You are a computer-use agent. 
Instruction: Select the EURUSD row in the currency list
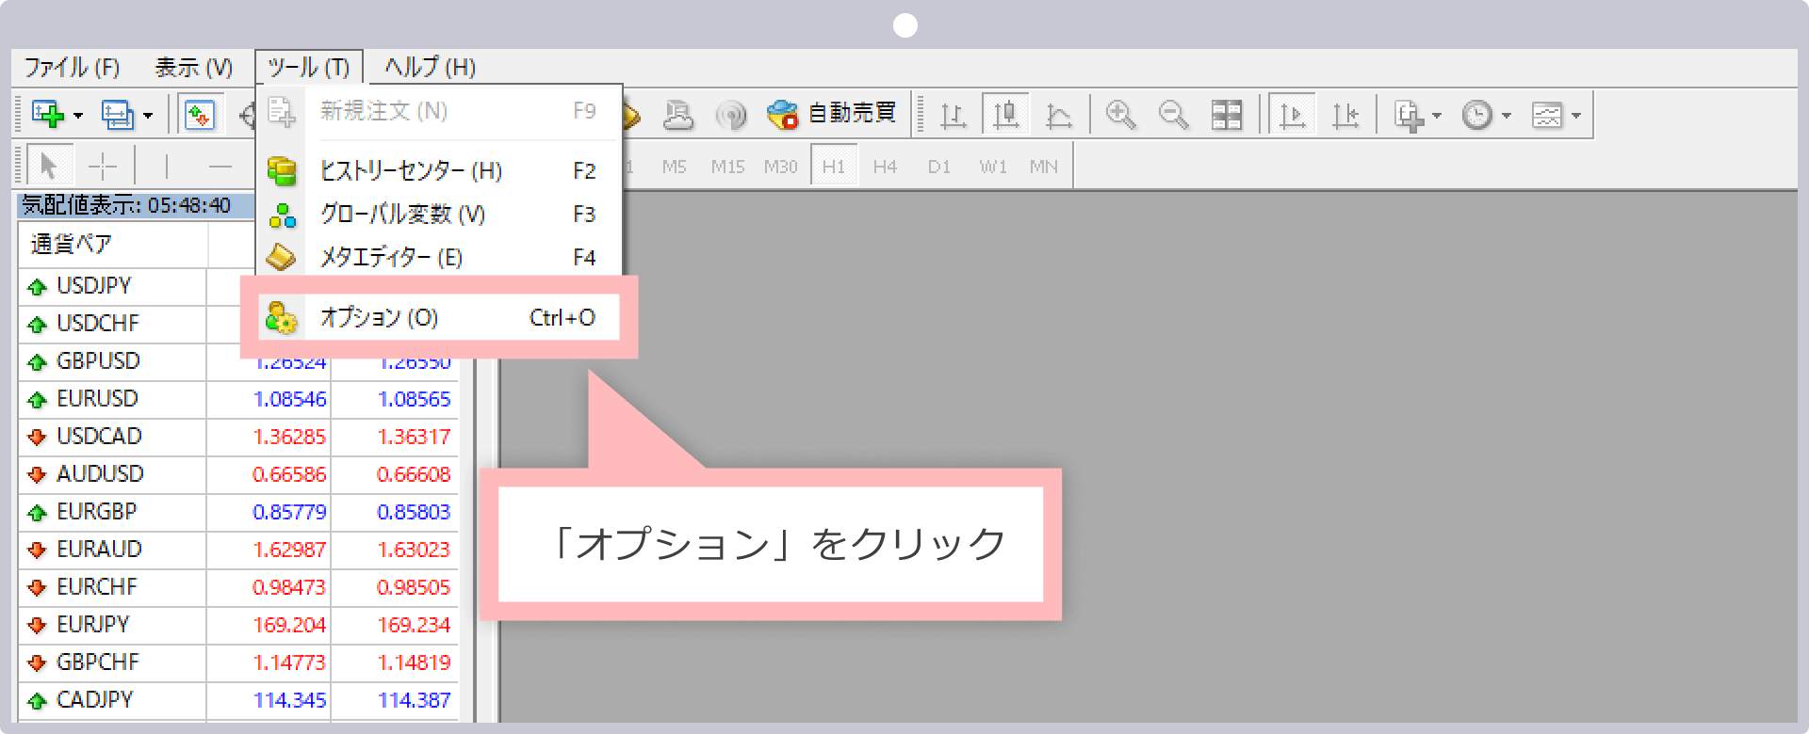point(97,399)
